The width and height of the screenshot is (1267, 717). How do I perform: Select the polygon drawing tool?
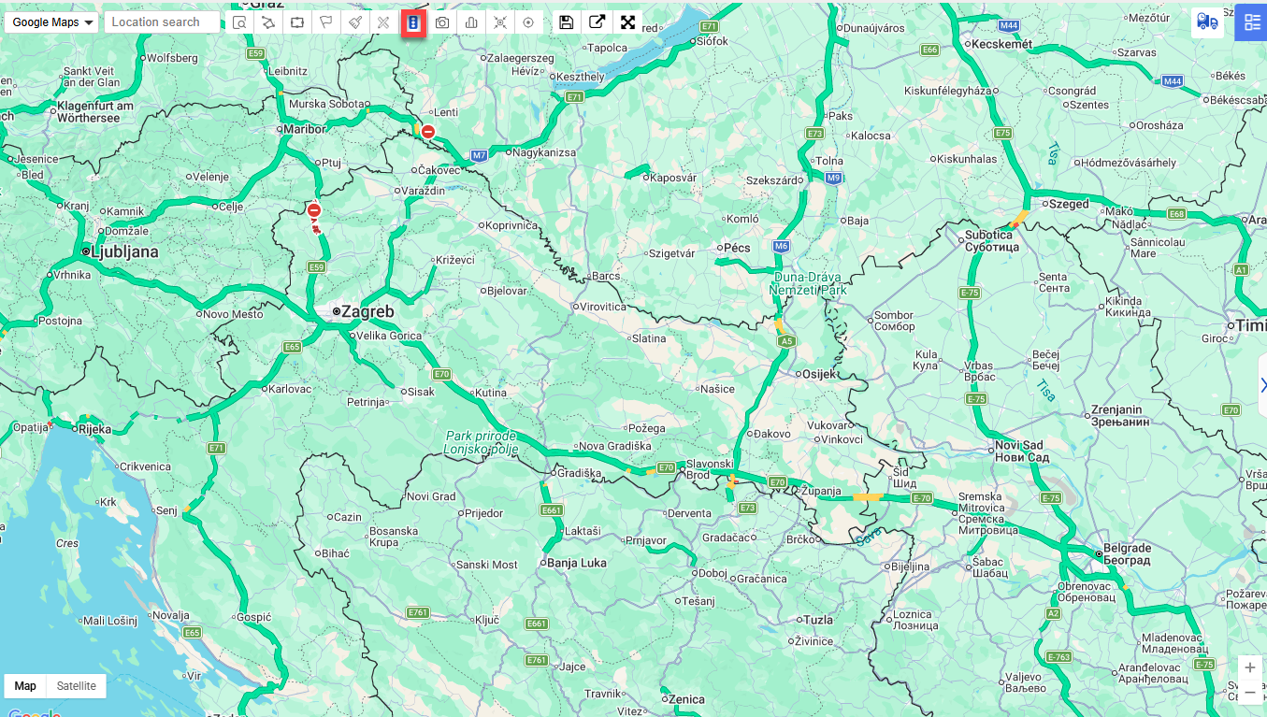coord(268,22)
